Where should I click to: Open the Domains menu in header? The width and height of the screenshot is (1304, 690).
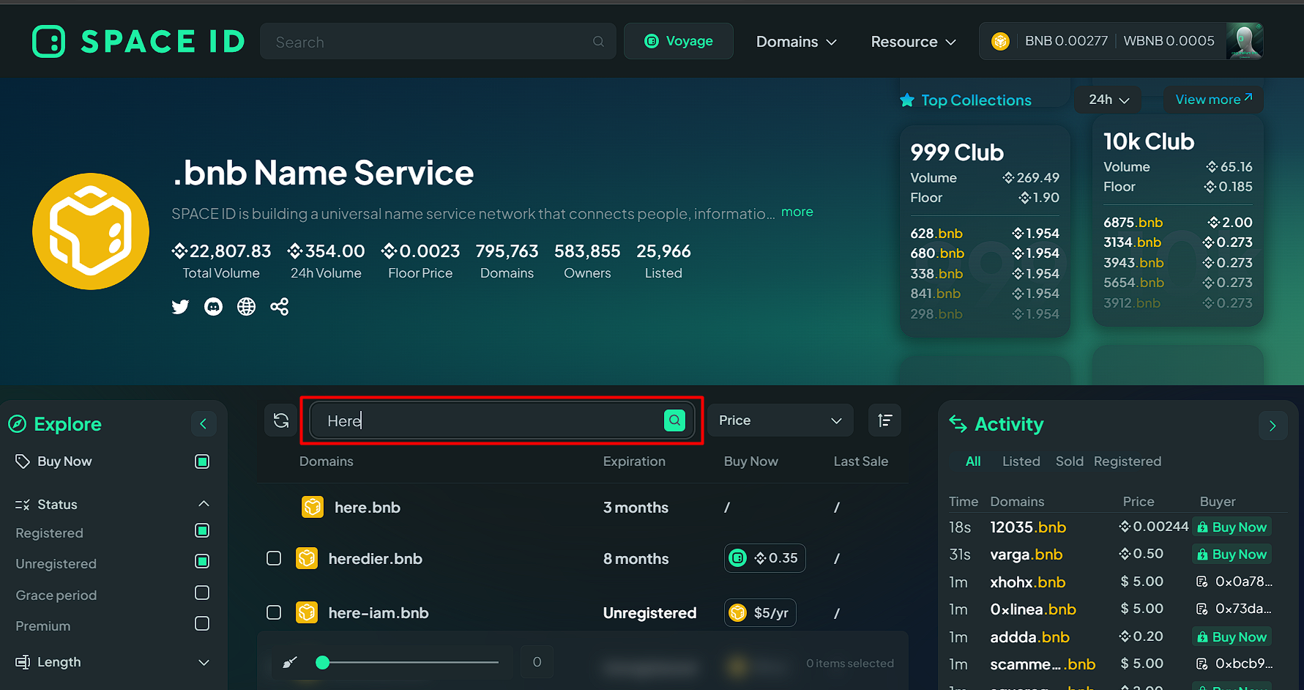tap(796, 42)
